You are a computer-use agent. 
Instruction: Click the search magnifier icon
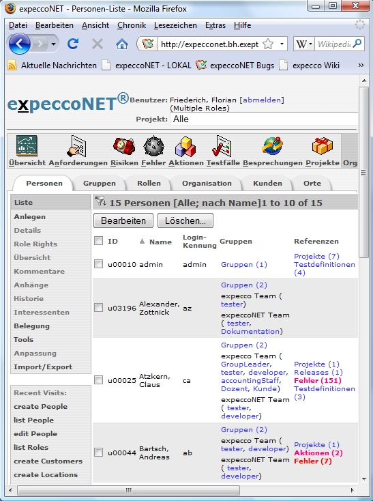[357, 43]
